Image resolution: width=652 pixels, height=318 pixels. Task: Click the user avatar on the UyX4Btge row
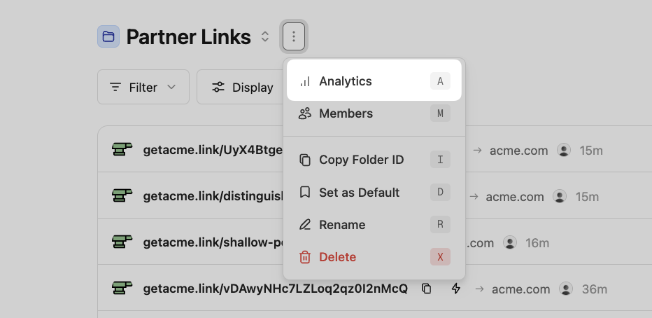pyautogui.click(x=564, y=151)
